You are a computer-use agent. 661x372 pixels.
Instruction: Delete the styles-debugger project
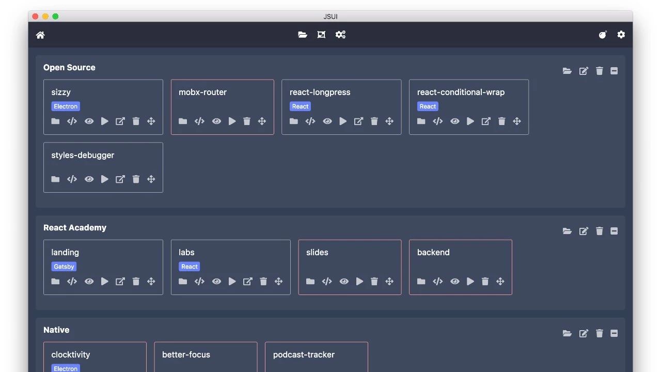[x=136, y=179]
